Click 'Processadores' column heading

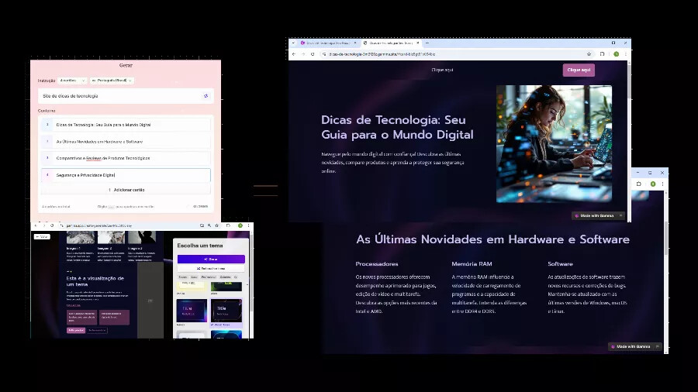(377, 264)
